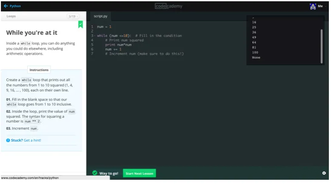Click the None output line
331x184 pixels.
tap(256, 58)
